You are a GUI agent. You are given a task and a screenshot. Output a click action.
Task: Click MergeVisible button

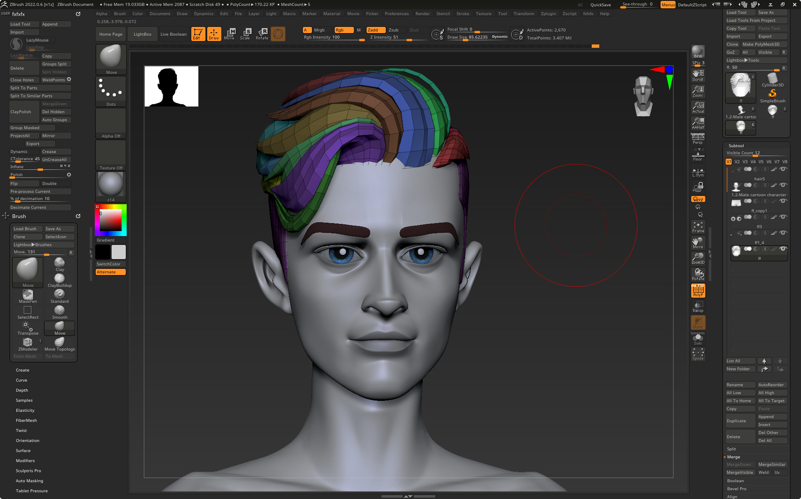tap(740, 473)
